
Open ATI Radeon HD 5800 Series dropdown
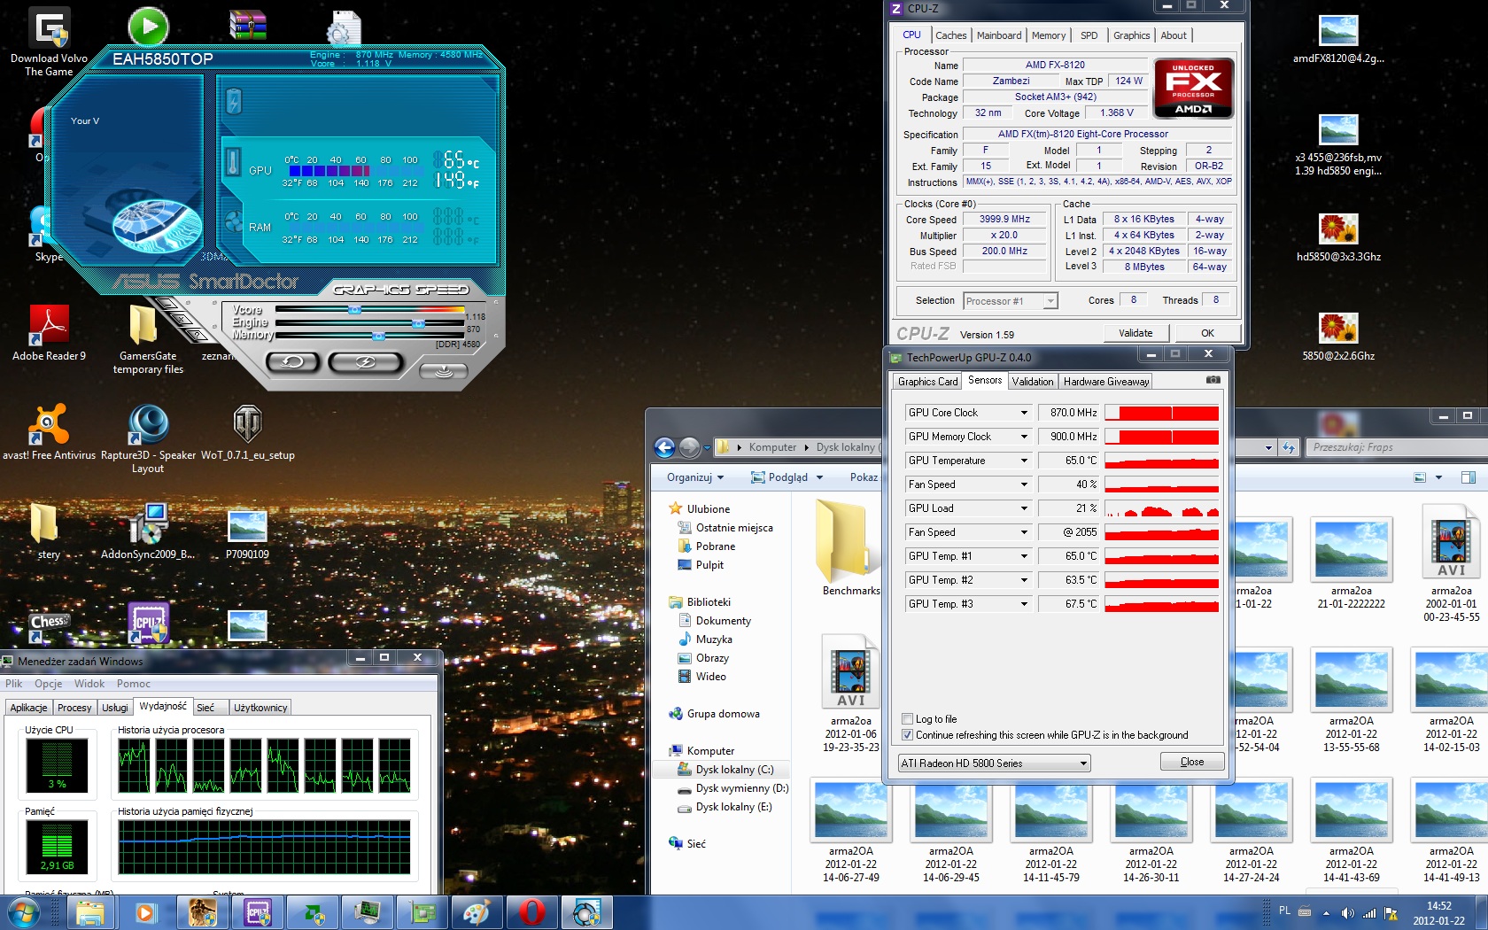point(994,763)
